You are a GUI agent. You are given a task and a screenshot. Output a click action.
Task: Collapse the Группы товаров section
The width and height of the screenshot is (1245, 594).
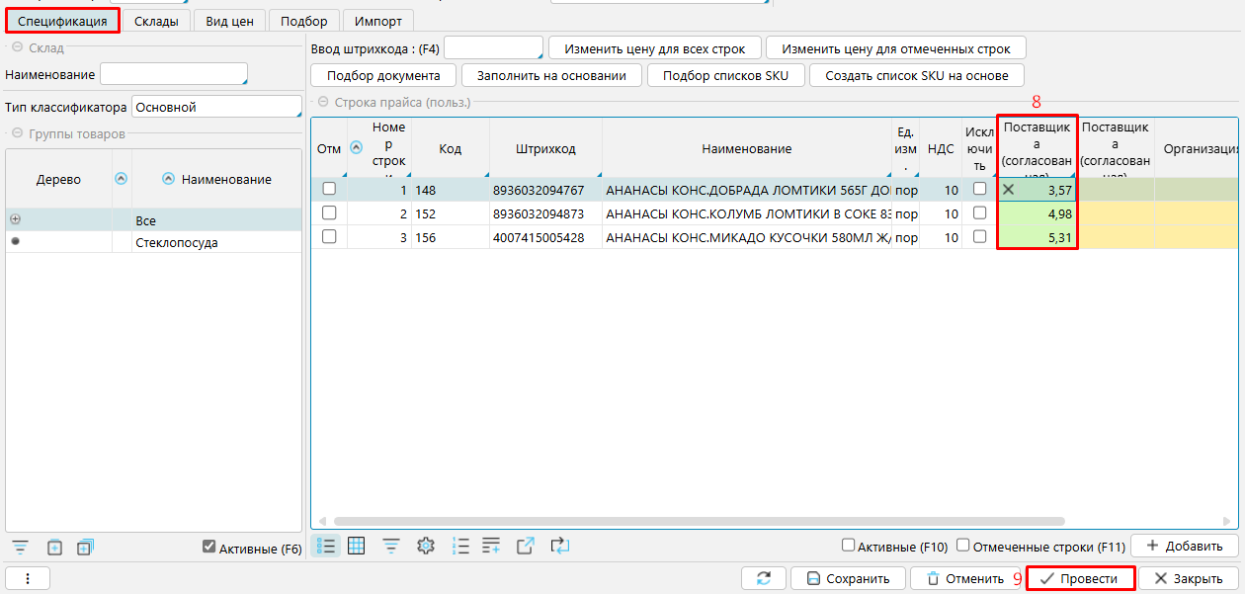click(x=17, y=133)
